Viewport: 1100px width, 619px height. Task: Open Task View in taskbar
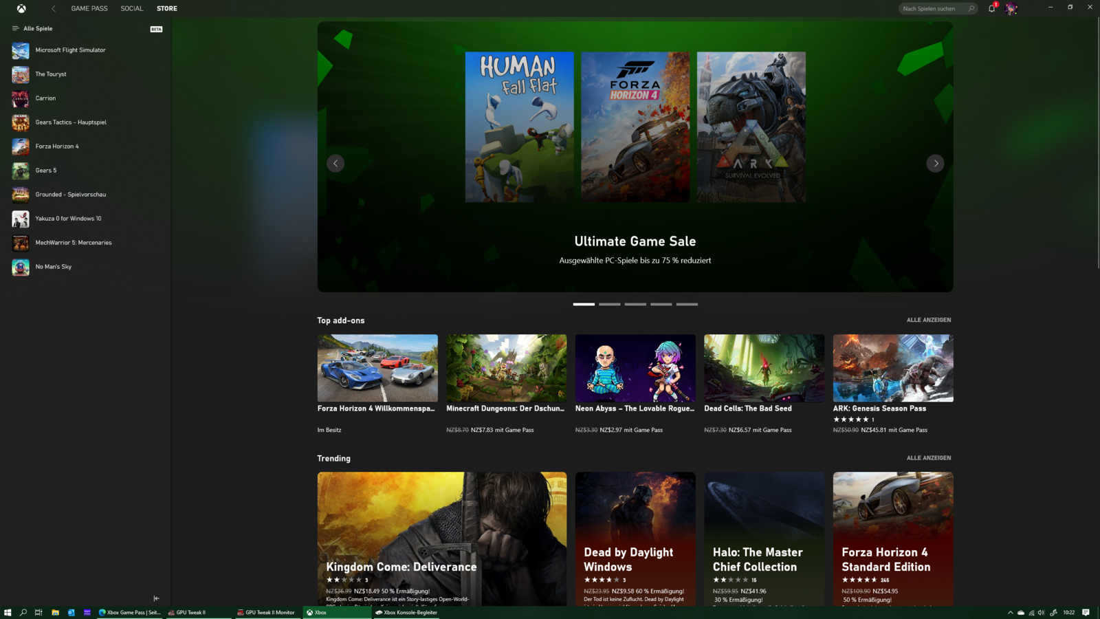click(x=38, y=612)
